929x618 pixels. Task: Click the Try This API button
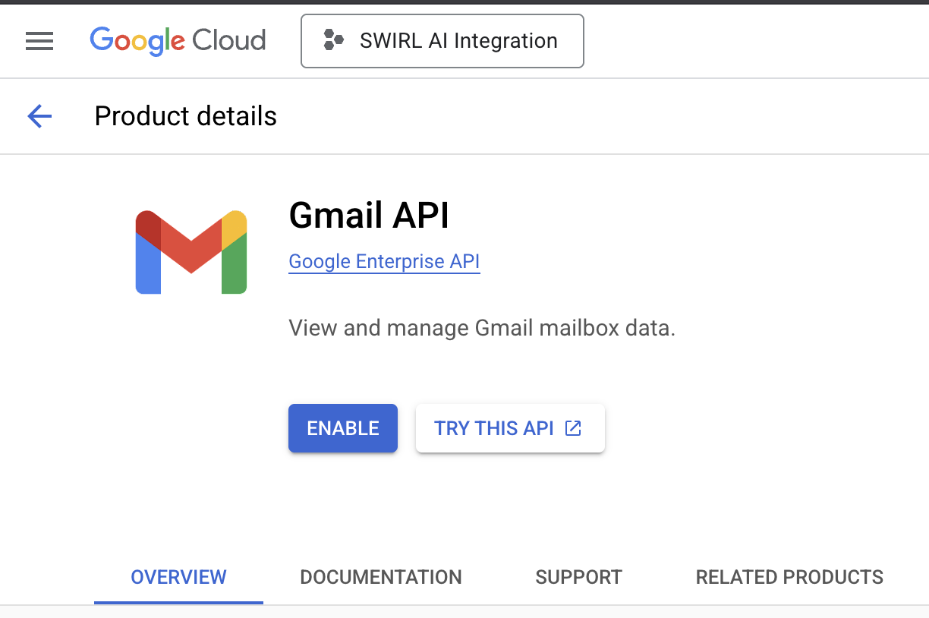510,428
